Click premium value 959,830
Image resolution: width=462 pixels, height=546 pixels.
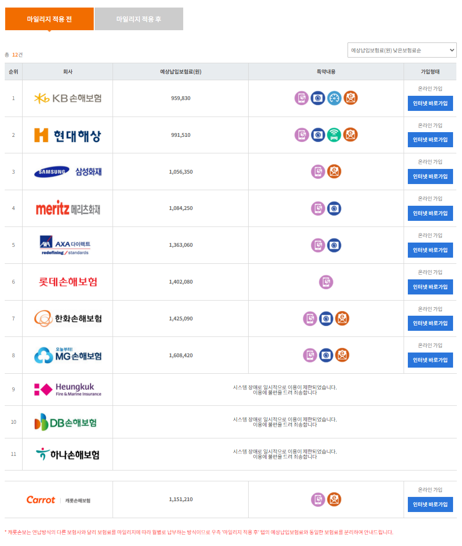(181, 98)
